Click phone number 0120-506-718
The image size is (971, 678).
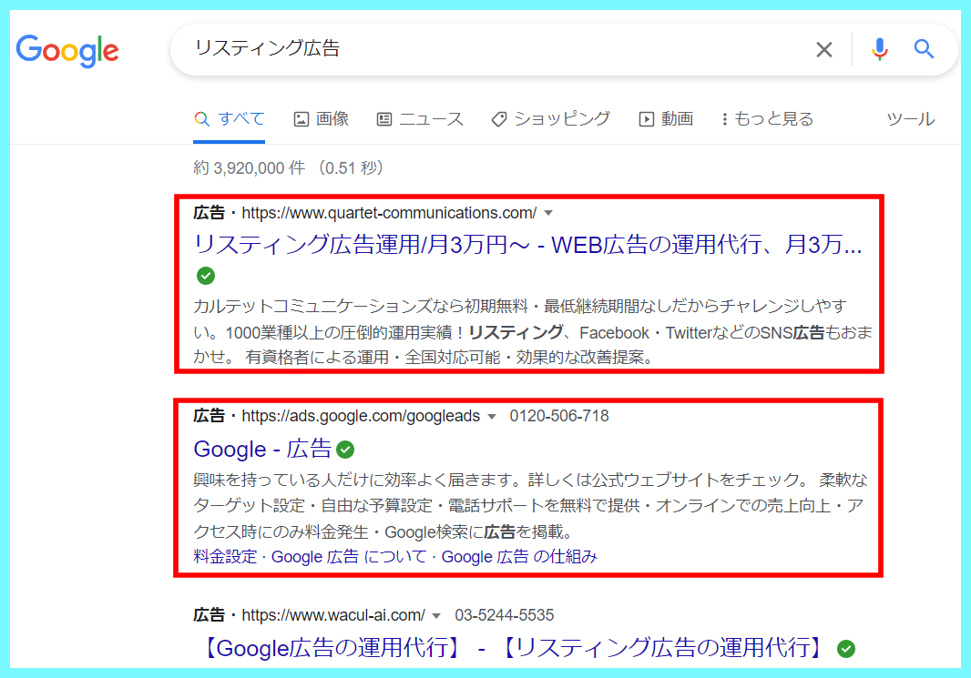pos(559,416)
